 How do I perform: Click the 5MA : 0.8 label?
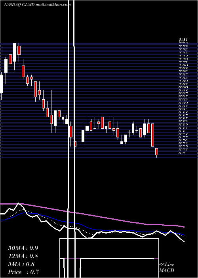21,264
